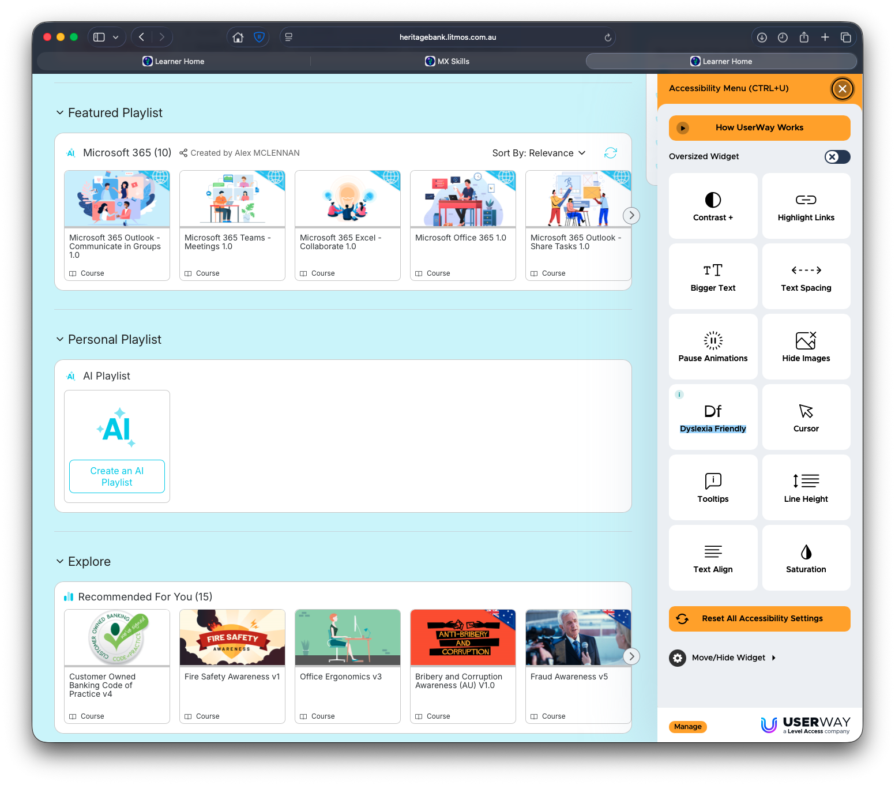
Task: Adjust Line Height option
Action: [806, 487]
